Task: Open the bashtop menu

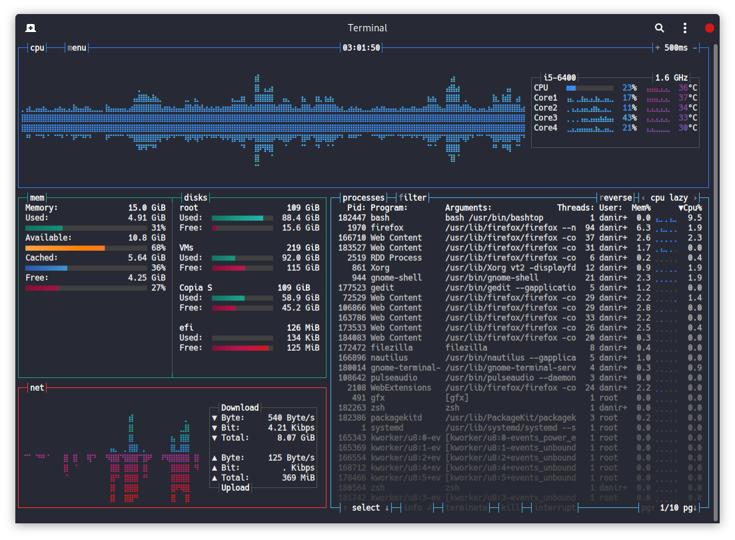Action: point(77,48)
